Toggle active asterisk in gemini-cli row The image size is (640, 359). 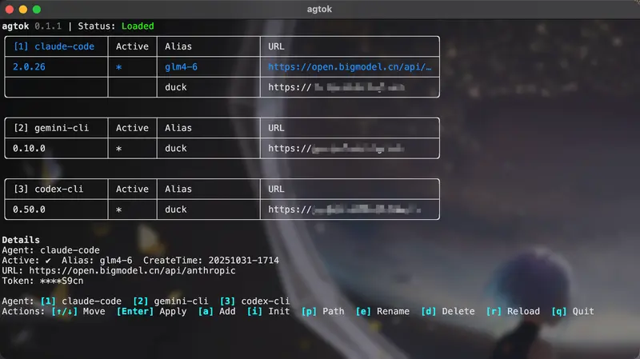[119, 149]
